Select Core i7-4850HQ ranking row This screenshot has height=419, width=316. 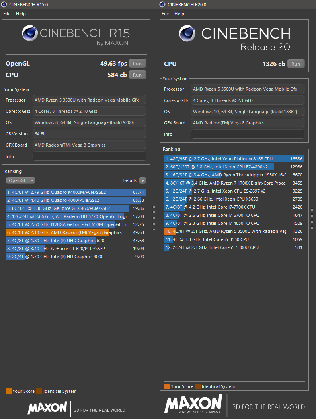(x=234, y=223)
